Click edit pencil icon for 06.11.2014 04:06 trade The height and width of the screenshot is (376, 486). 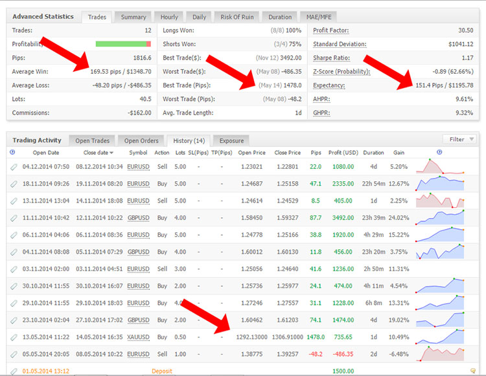tap(14, 235)
